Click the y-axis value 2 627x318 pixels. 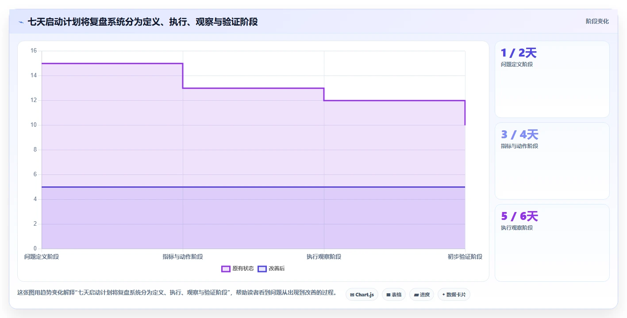coord(35,224)
